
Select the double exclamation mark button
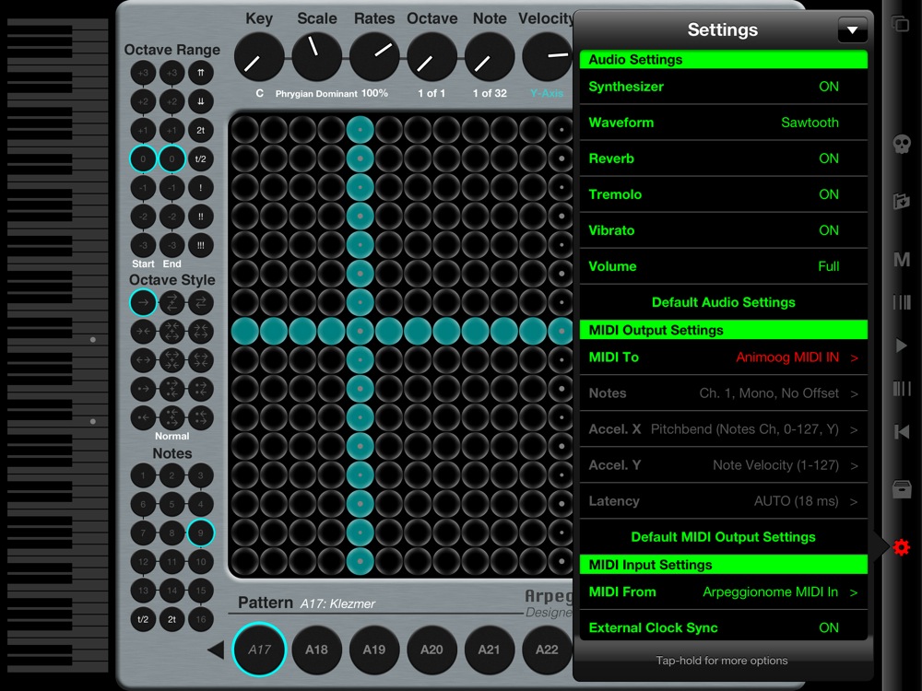[200, 217]
